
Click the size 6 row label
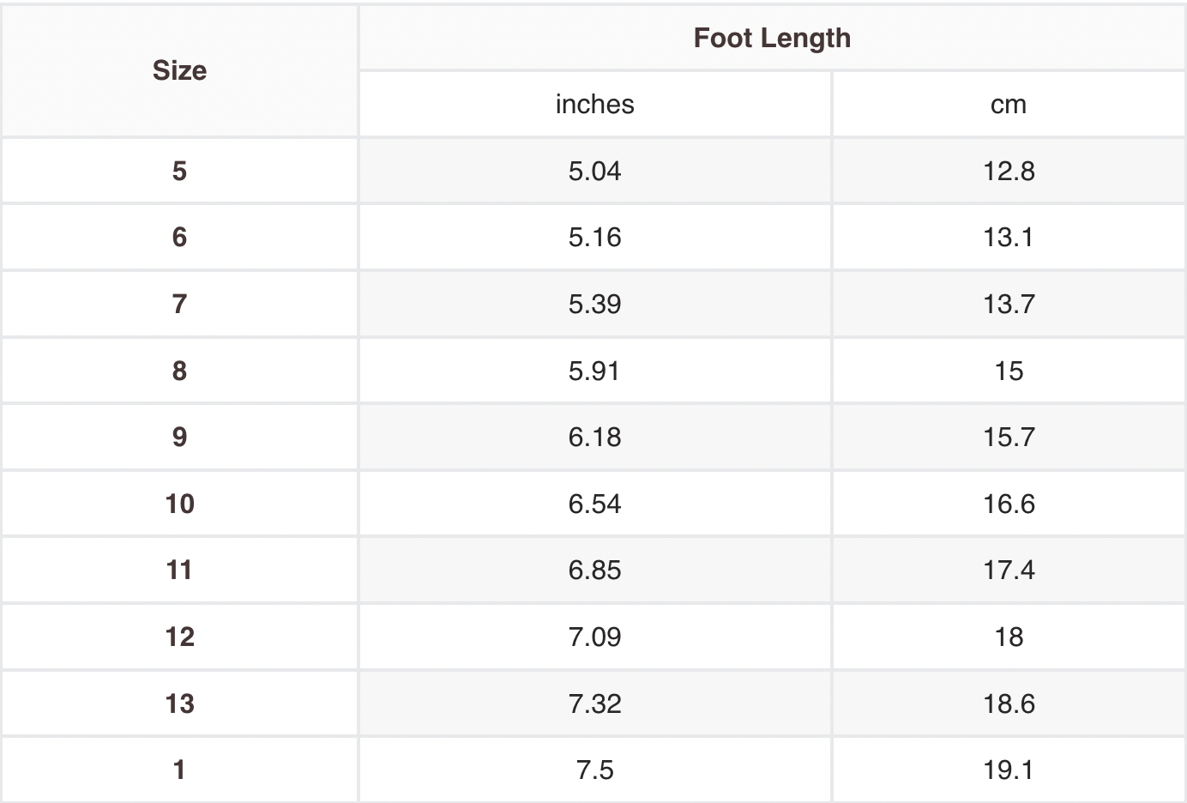(x=179, y=237)
